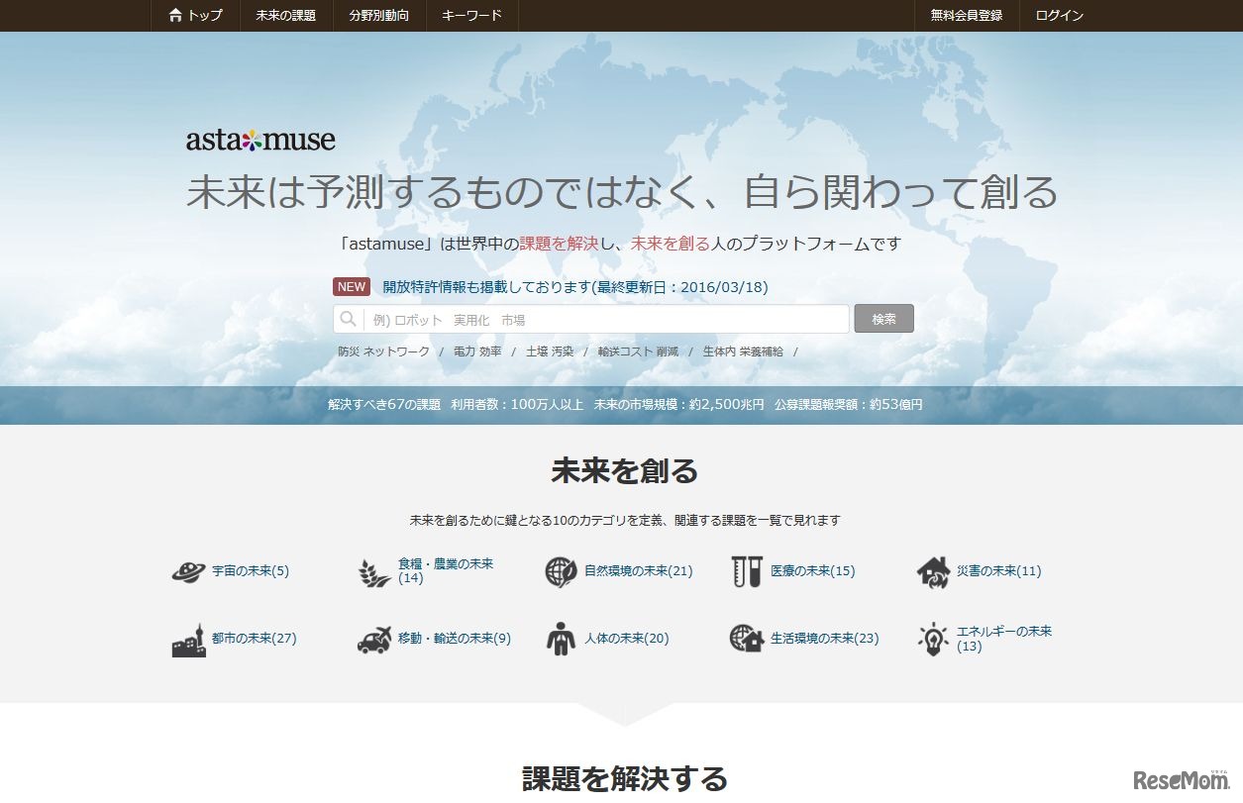Click the wheat icon for 食糧・農業の未来
Viewport: 1243px width, 803px height.
[374, 571]
